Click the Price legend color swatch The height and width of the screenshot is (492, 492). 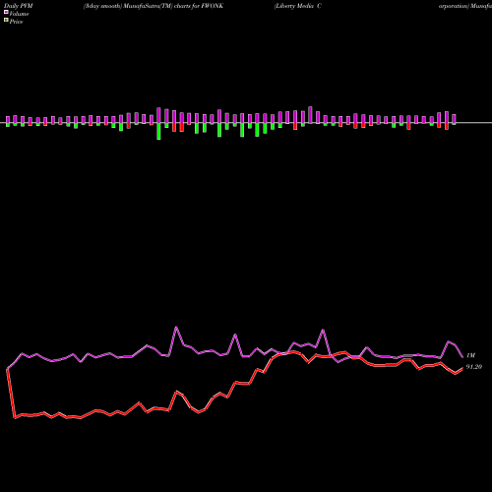click(6, 21)
